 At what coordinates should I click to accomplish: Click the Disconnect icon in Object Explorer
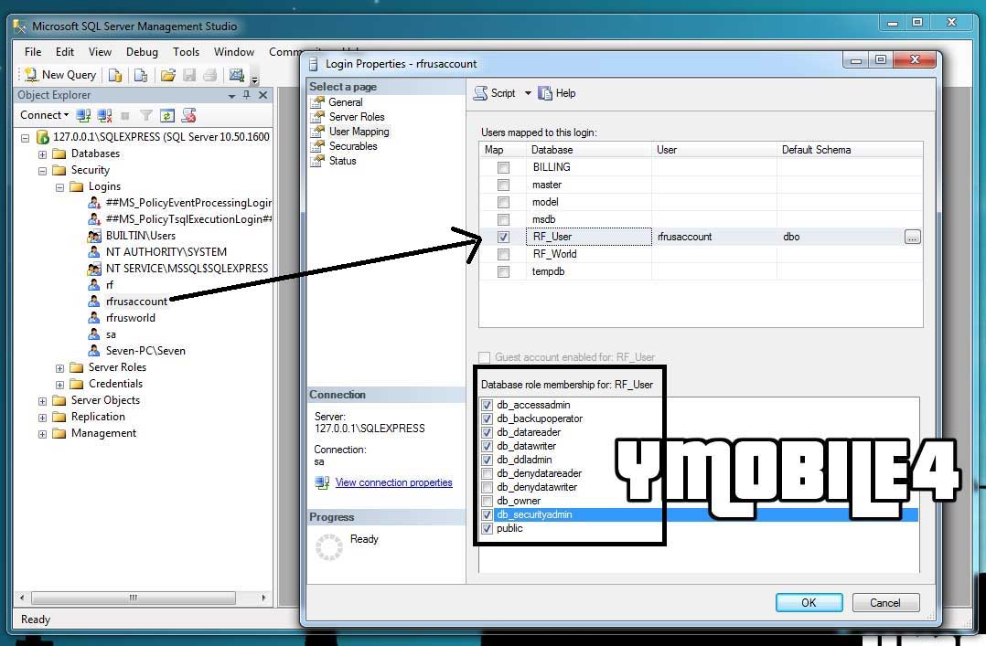coord(104,116)
